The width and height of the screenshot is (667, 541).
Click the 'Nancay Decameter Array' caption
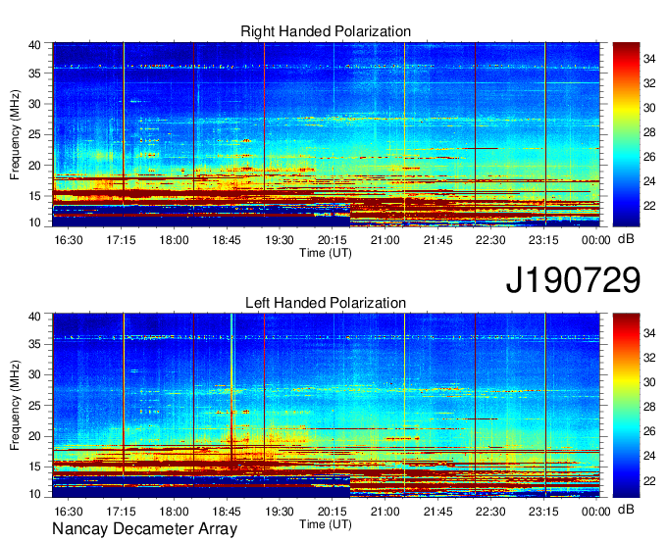click(144, 529)
